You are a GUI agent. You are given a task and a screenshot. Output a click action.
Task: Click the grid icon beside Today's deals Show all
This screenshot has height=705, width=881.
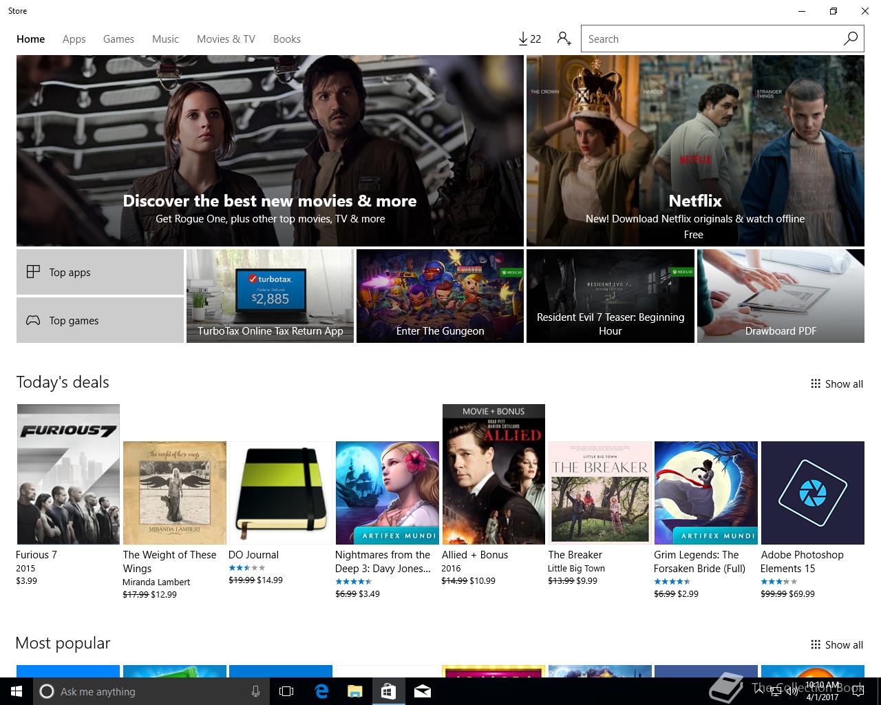(816, 383)
